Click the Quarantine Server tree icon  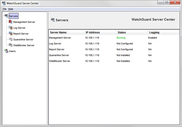(11, 39)
